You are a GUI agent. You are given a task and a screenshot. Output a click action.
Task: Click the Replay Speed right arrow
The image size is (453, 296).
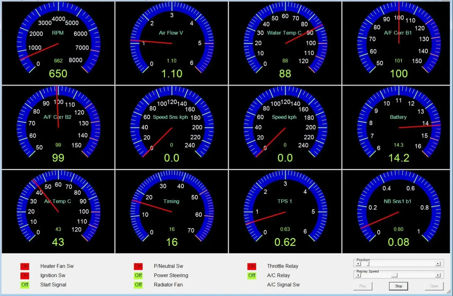438,275
